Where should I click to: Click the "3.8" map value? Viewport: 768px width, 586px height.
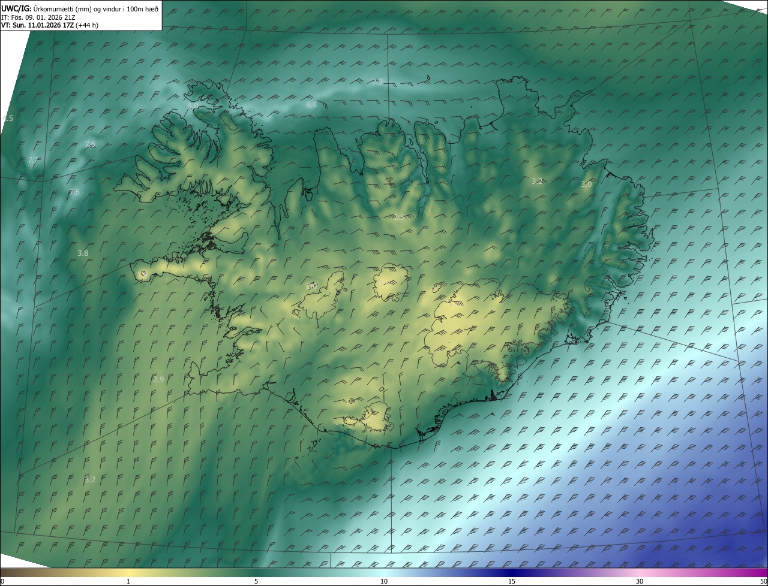coord(83,253)
